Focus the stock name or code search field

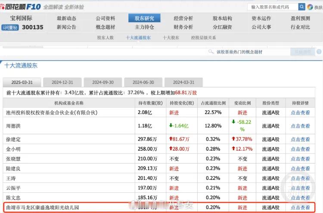click(273, 7)
